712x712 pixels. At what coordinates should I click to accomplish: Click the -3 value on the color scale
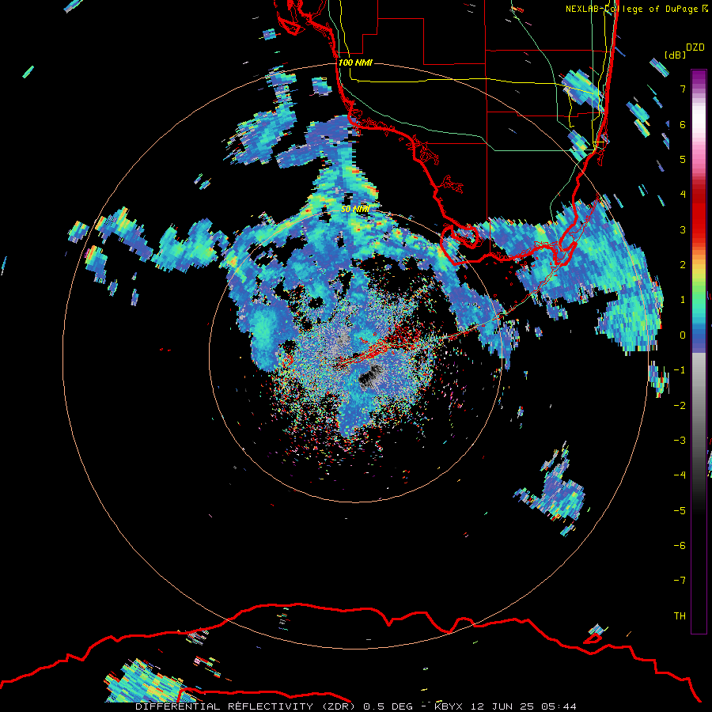pos(680,441)
